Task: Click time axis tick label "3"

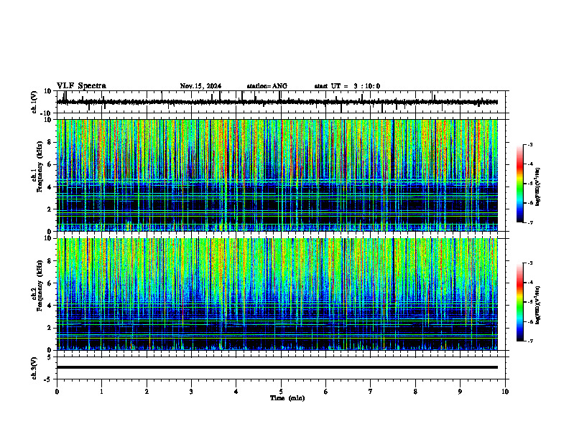Action: coord(191,392)
